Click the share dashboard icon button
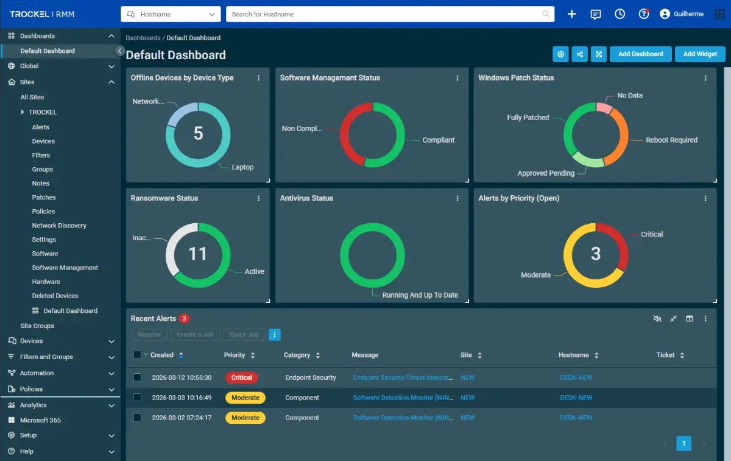This screenshot has height=461, width=731. click(x=580, y=54)
